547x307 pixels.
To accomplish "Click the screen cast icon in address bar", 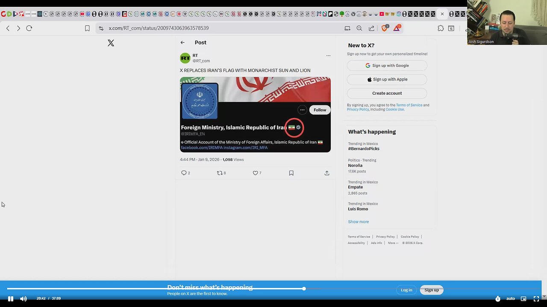I will 347,28.
